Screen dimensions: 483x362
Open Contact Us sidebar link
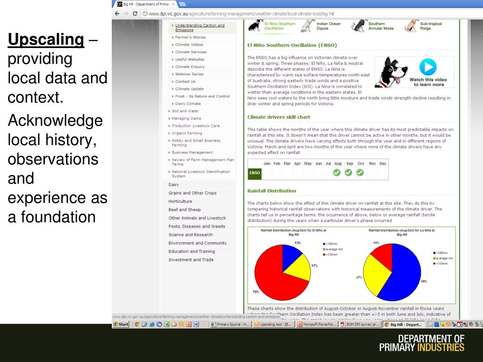click(185, 82)
